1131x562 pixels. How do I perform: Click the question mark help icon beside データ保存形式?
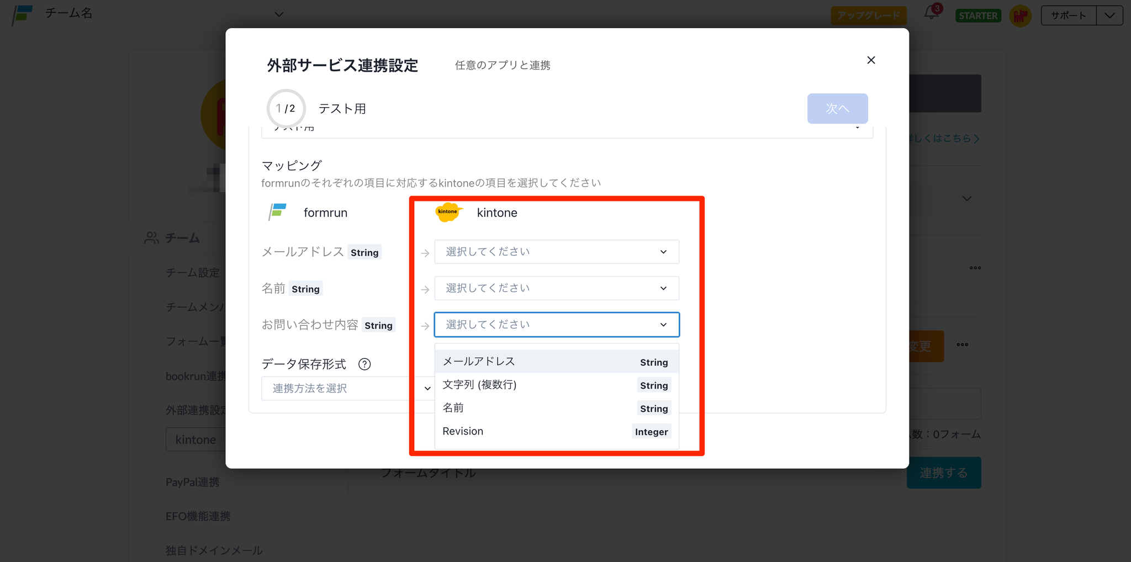pos(364,364)
